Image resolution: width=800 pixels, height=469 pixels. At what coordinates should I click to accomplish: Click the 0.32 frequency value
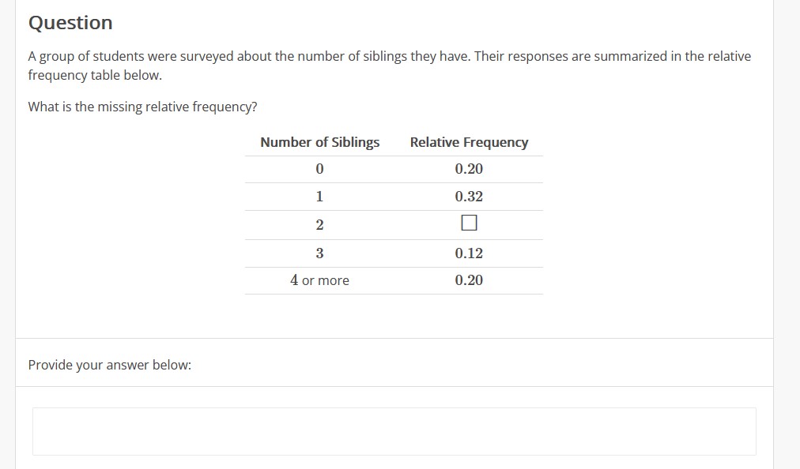coord(469,196)
